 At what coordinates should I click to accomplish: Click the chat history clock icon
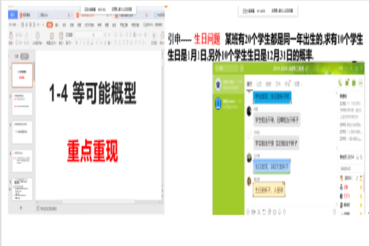[x=335, y=212]
